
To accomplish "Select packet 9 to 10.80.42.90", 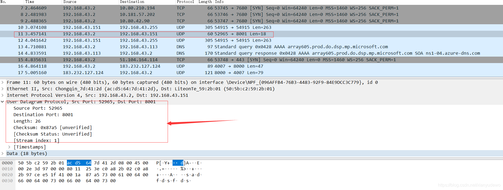I will pos(251,21).
